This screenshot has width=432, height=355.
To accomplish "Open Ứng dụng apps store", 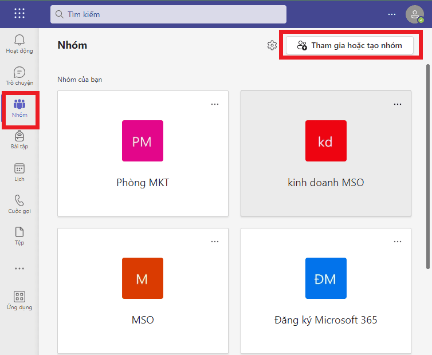I will 19,301.
